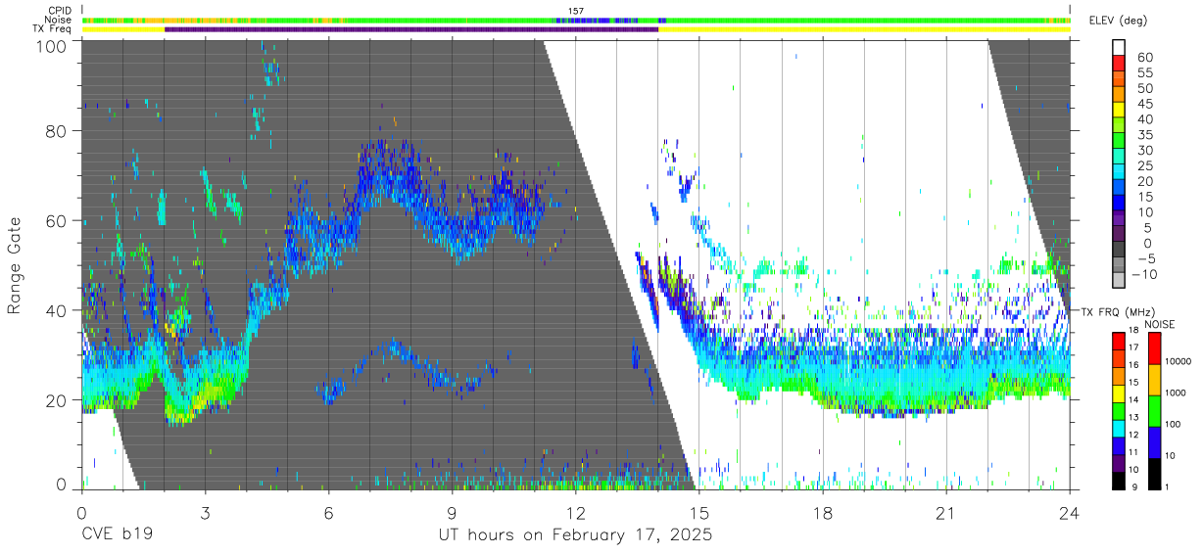
Task: Click the 'Noise' row label at top left
Action: [x=59, y=20]
